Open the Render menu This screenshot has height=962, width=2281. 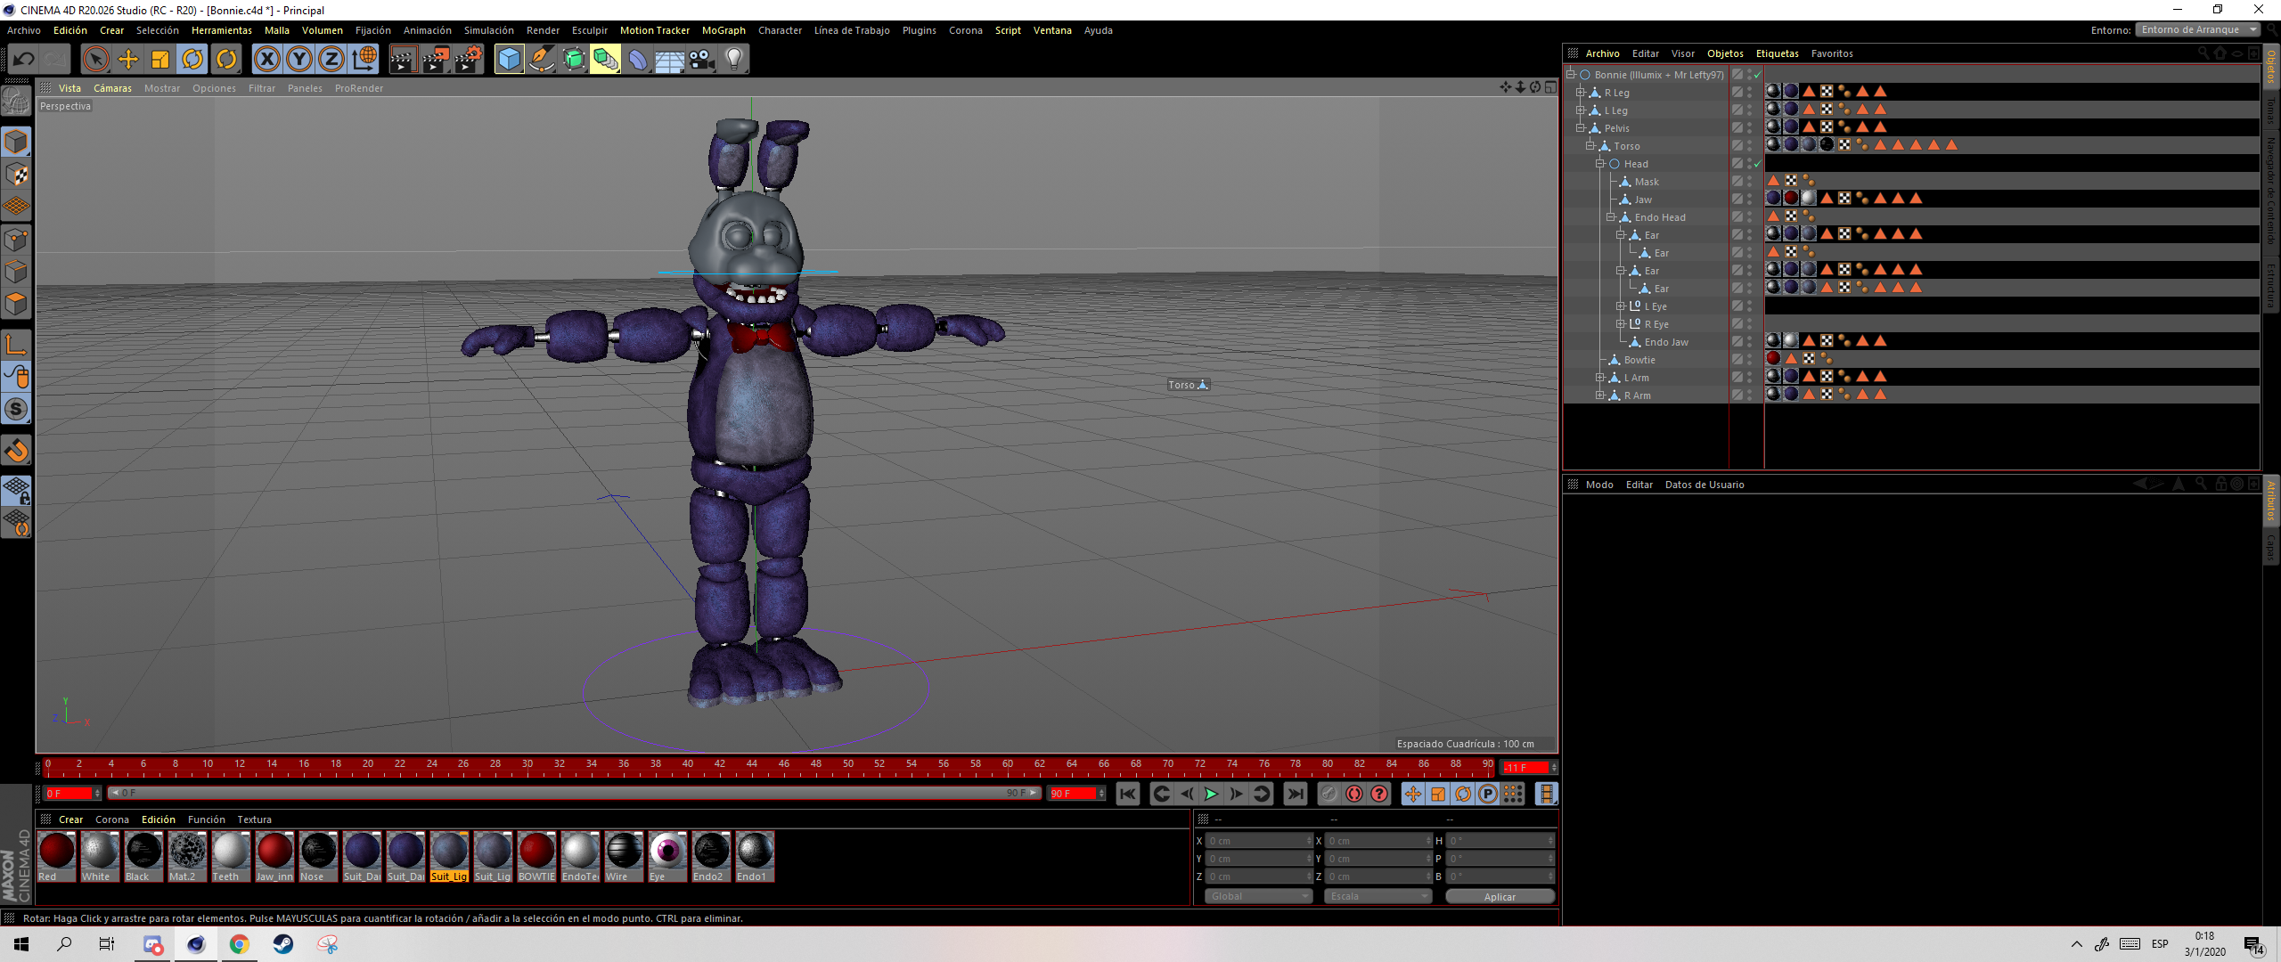pos(543,30)
